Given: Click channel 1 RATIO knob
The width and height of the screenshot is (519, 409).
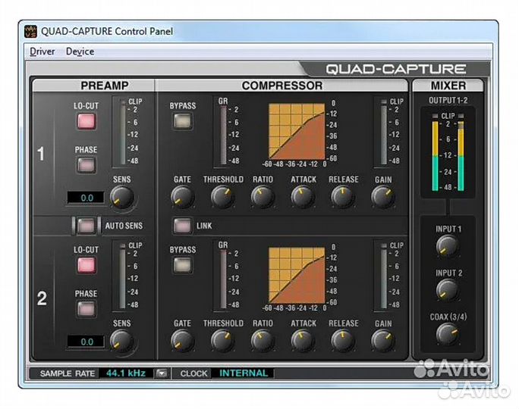Looking at the screenshot, I should coord(263,197).
